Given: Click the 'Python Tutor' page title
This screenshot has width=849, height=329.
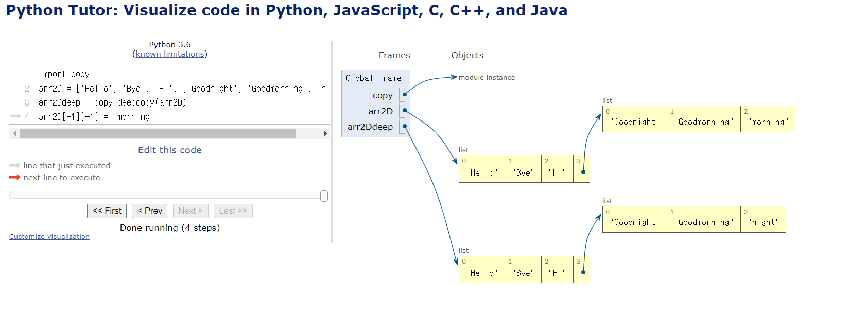Looking at the screenshot, I should point(287,10).
